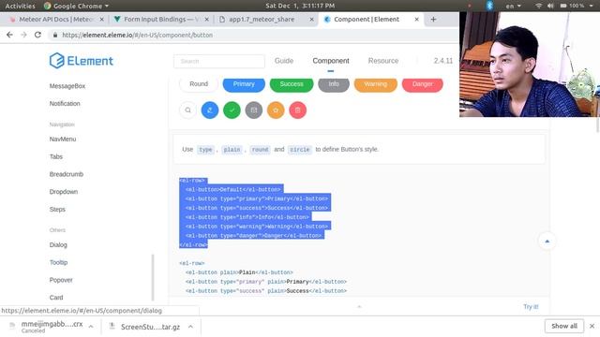Click the red circular delete icon button
The height and width of the screenshot is (337, 600).
(298, 110)
